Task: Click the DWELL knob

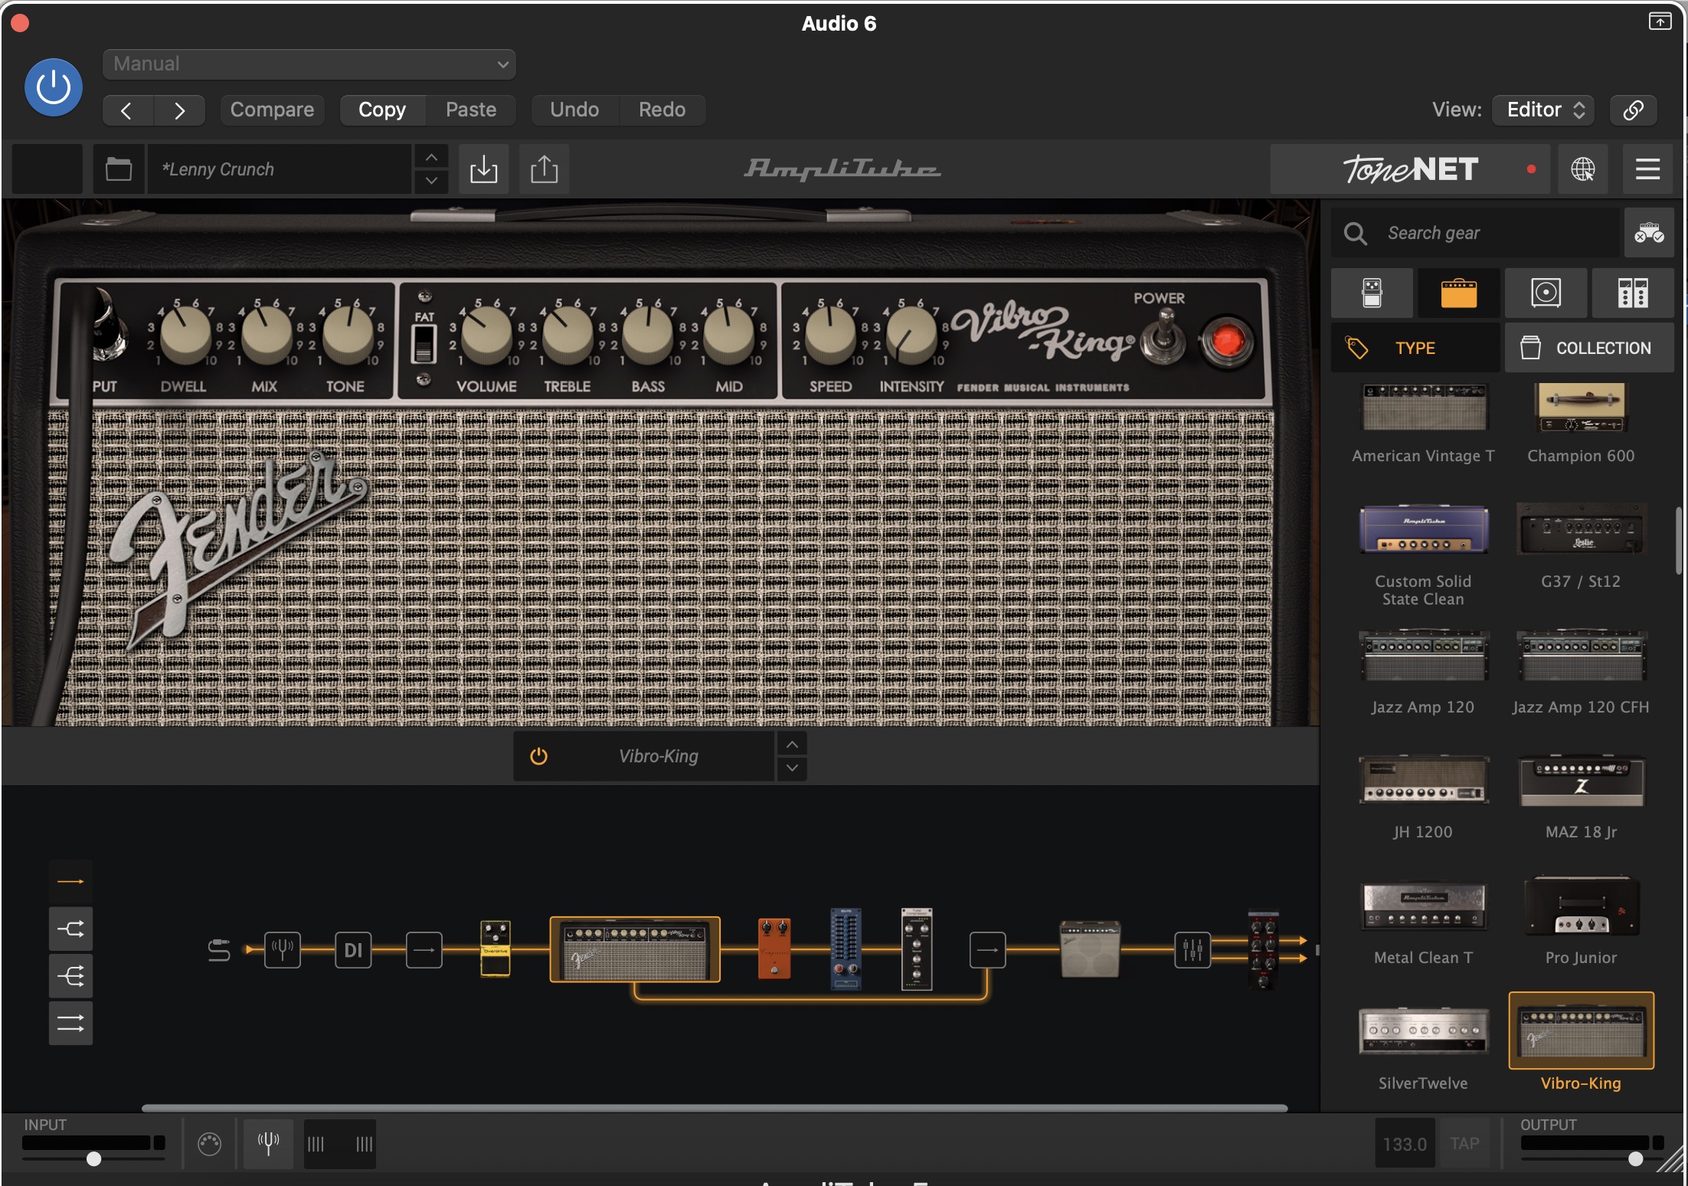Action: coord(185,336)
